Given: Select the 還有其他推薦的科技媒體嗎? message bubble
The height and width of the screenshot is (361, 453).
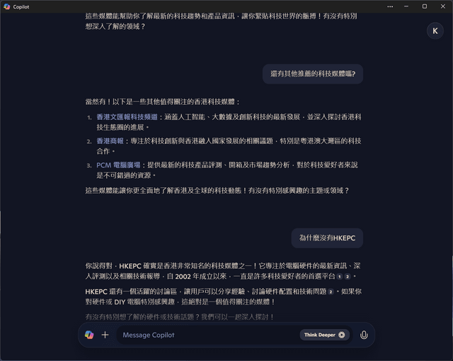Looking at the screenshot, I should (x=313, y=74).
